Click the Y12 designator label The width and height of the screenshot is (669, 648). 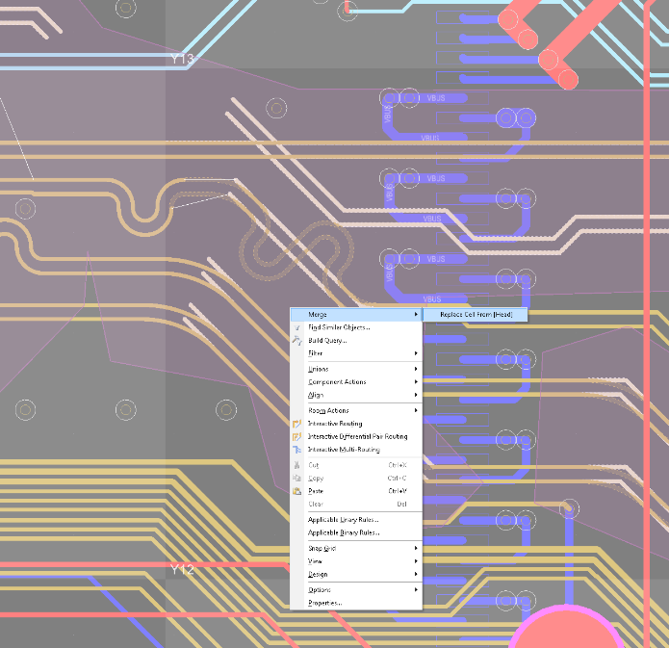[x=182, y=570]
